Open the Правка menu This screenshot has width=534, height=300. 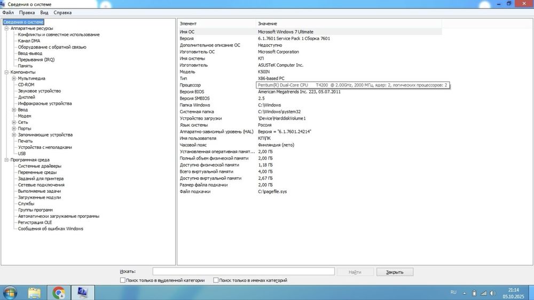(x=27, y=13)
